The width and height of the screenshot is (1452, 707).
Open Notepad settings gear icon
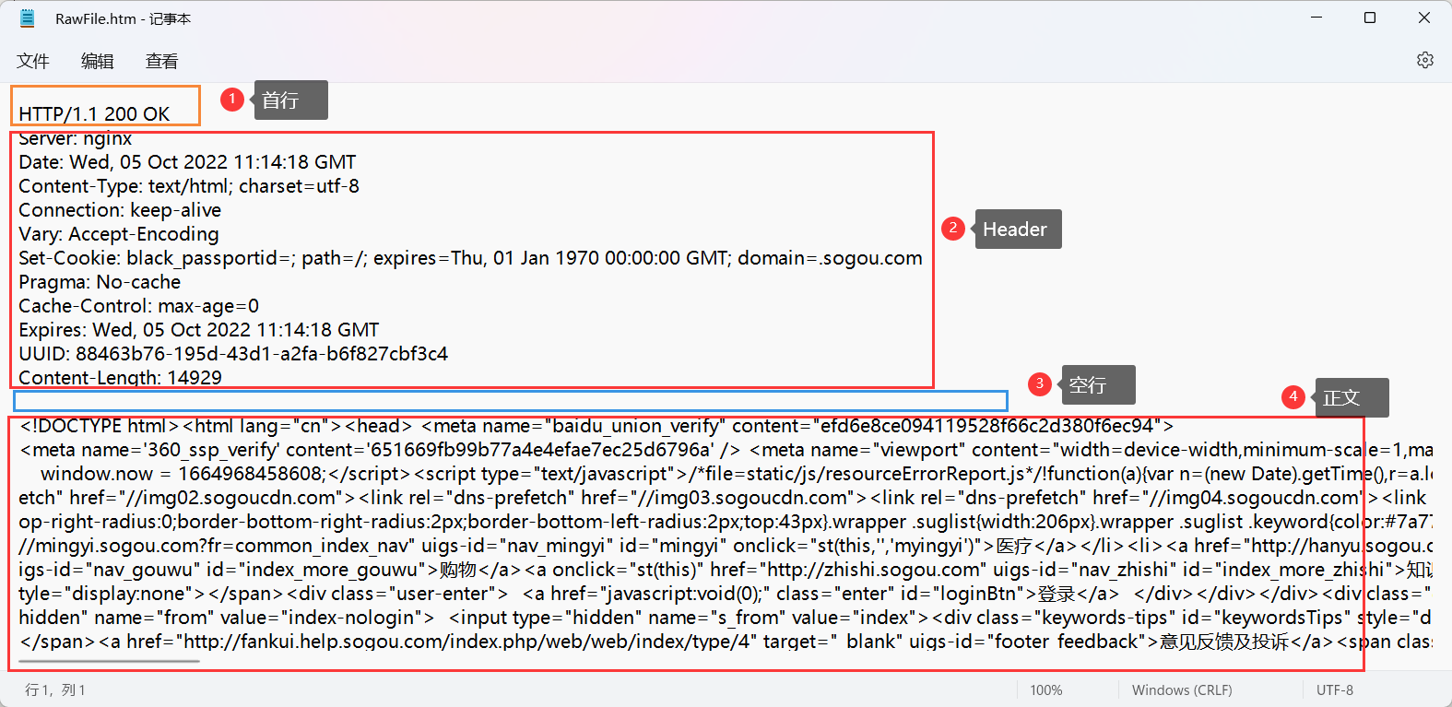pyautogui.click(x=1425, y=60)
